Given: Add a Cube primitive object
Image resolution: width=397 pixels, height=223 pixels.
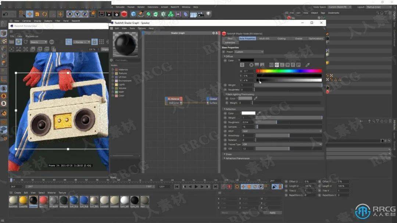Looking at the screenshot, I should click(133, 14).
